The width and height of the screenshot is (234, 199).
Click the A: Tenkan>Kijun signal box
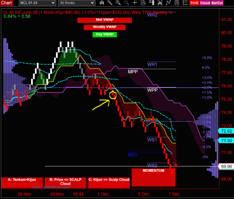(22, 183)
